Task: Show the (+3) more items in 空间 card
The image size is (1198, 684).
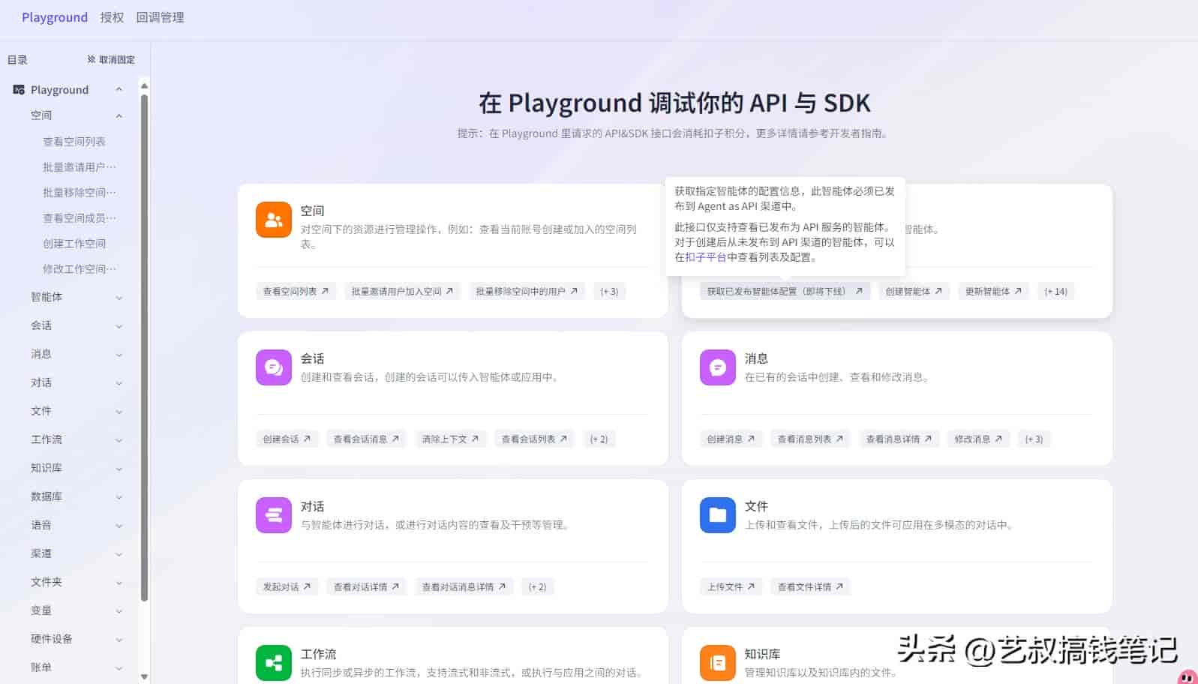Action: (609, 291)
